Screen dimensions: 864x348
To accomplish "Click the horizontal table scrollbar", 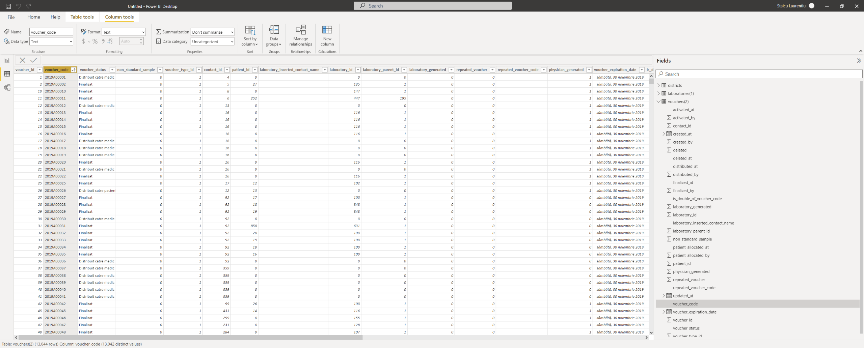I will [190, 337].
